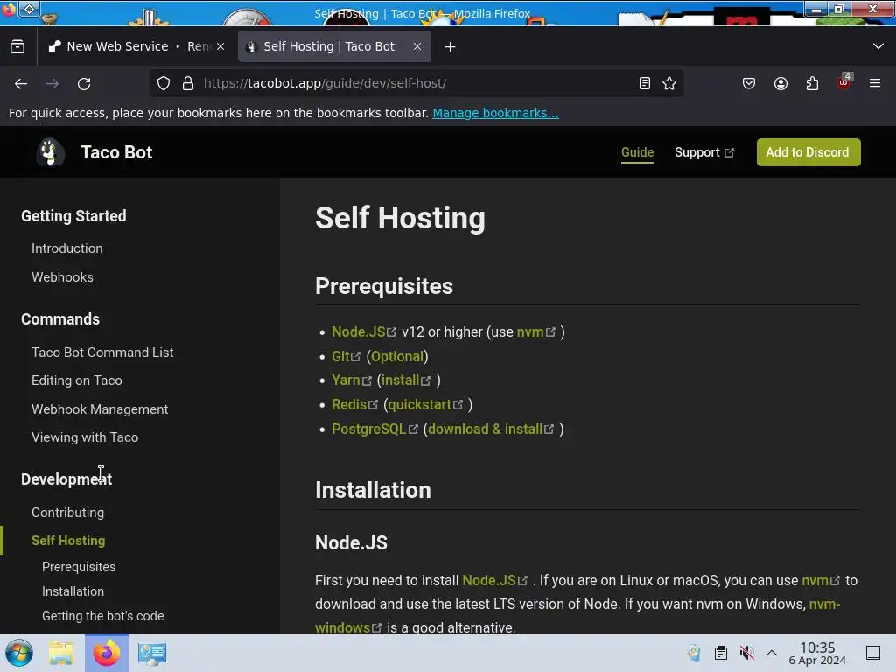Expand hidden tray icons chevron
896x672 pixels.
pos(772,653)
